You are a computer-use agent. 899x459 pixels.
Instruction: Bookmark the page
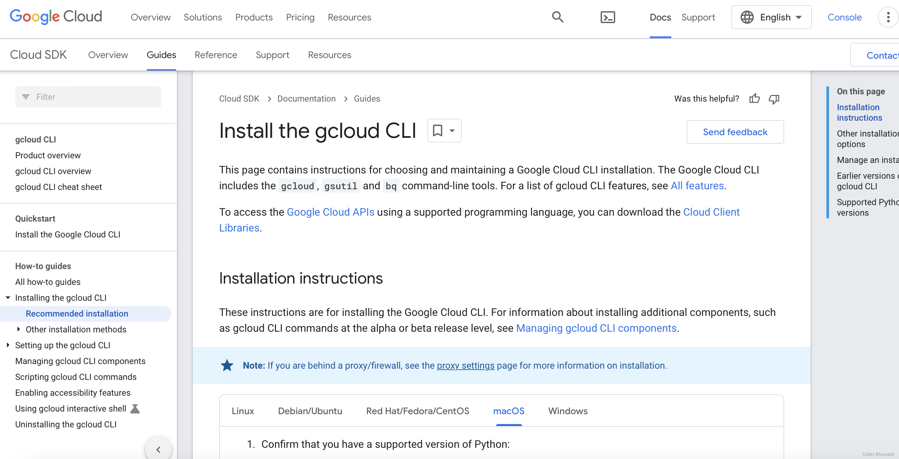coord(438,131)
